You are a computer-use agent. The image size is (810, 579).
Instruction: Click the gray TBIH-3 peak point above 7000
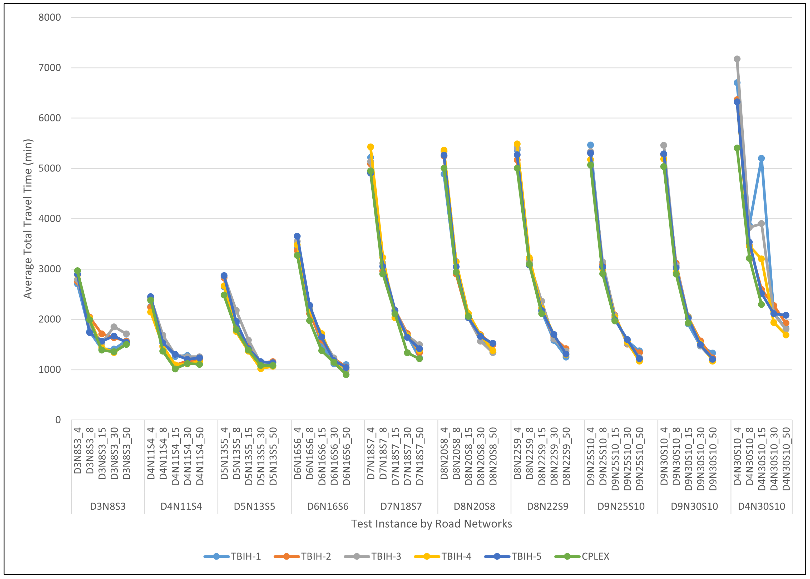coord(737,59)
